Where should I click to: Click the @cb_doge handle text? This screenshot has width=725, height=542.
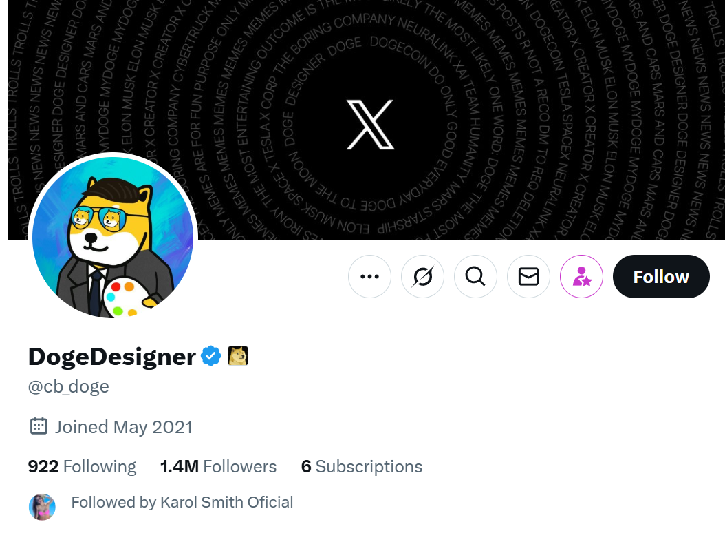point(68,386)
